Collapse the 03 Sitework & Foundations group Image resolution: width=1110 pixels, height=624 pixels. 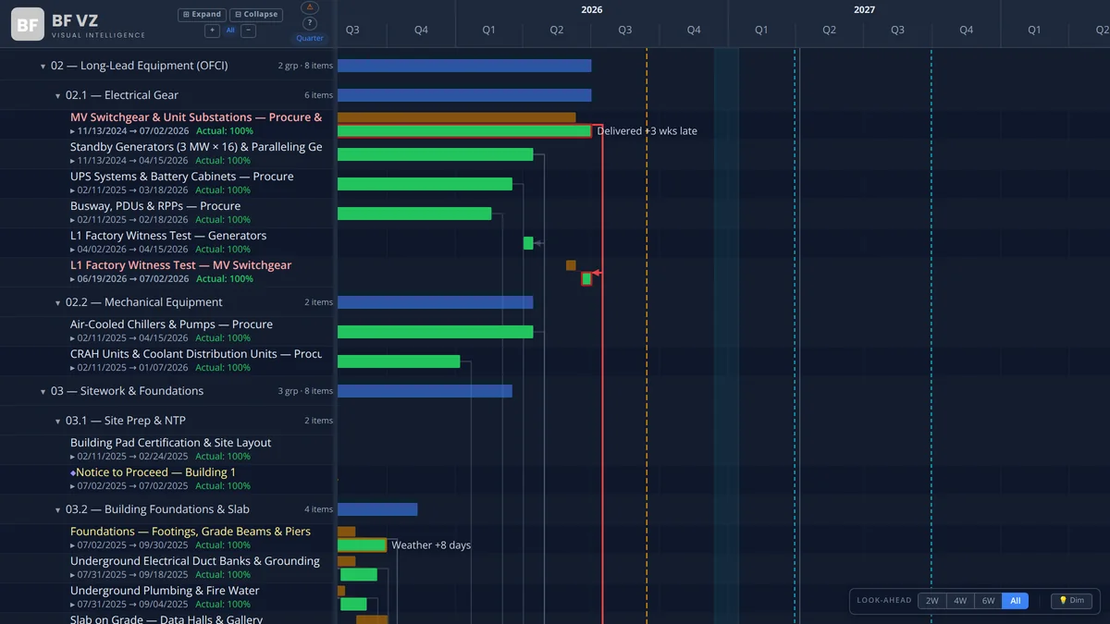pyautogui.click(x=43, y=392)
